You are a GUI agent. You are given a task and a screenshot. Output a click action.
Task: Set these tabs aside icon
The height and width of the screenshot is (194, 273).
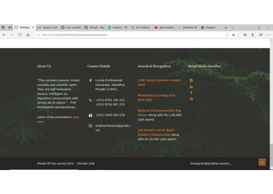[10, 27]
